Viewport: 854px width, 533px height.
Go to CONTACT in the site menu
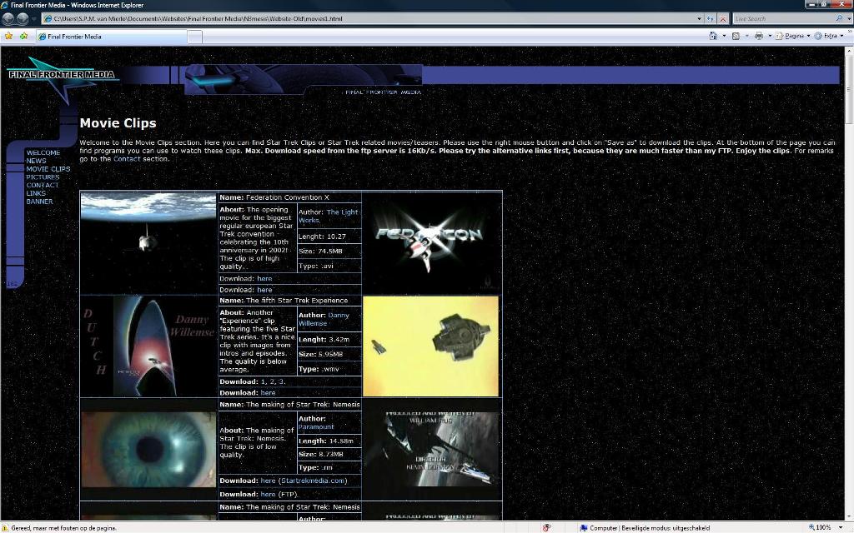coord(42,186)
